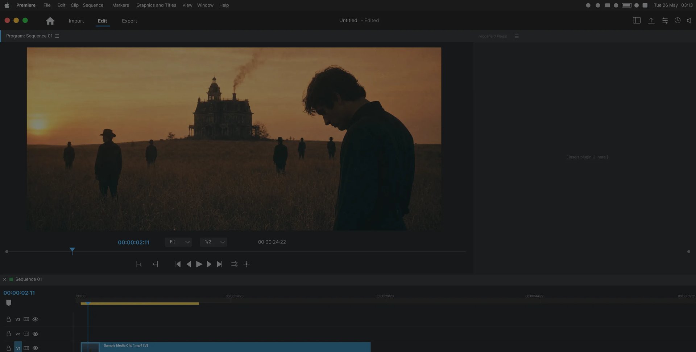
Task: Hide track V3 output with eye icon
Action: pos(35,319)
